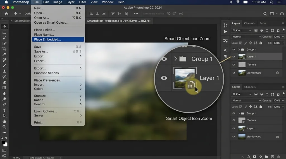The image size is (286, 159).
Task: Choose Place Embedded... from File menu
Action: tap(58, 39)
